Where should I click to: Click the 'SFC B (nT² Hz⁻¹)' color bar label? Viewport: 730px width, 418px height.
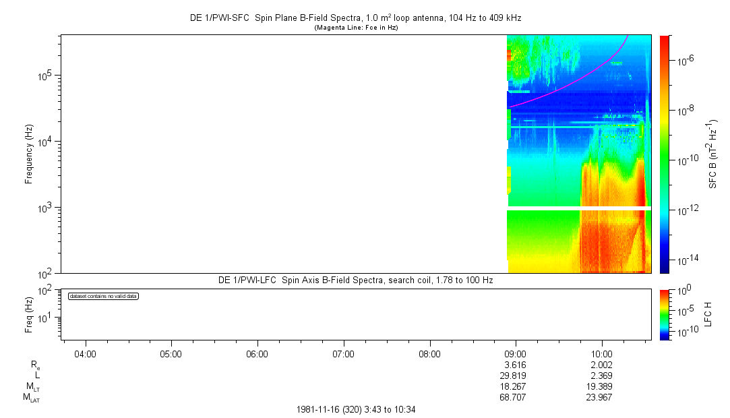712,154
